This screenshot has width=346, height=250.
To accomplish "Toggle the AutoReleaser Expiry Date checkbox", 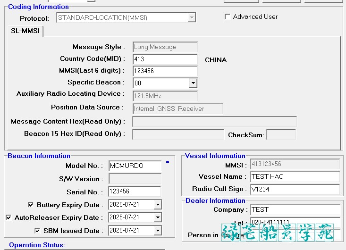I will [x=8, y=217].
